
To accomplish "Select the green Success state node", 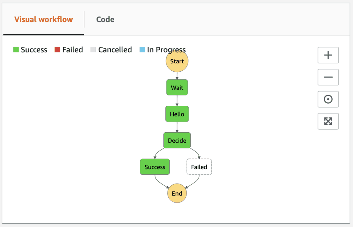I will (x=155, y=167).
